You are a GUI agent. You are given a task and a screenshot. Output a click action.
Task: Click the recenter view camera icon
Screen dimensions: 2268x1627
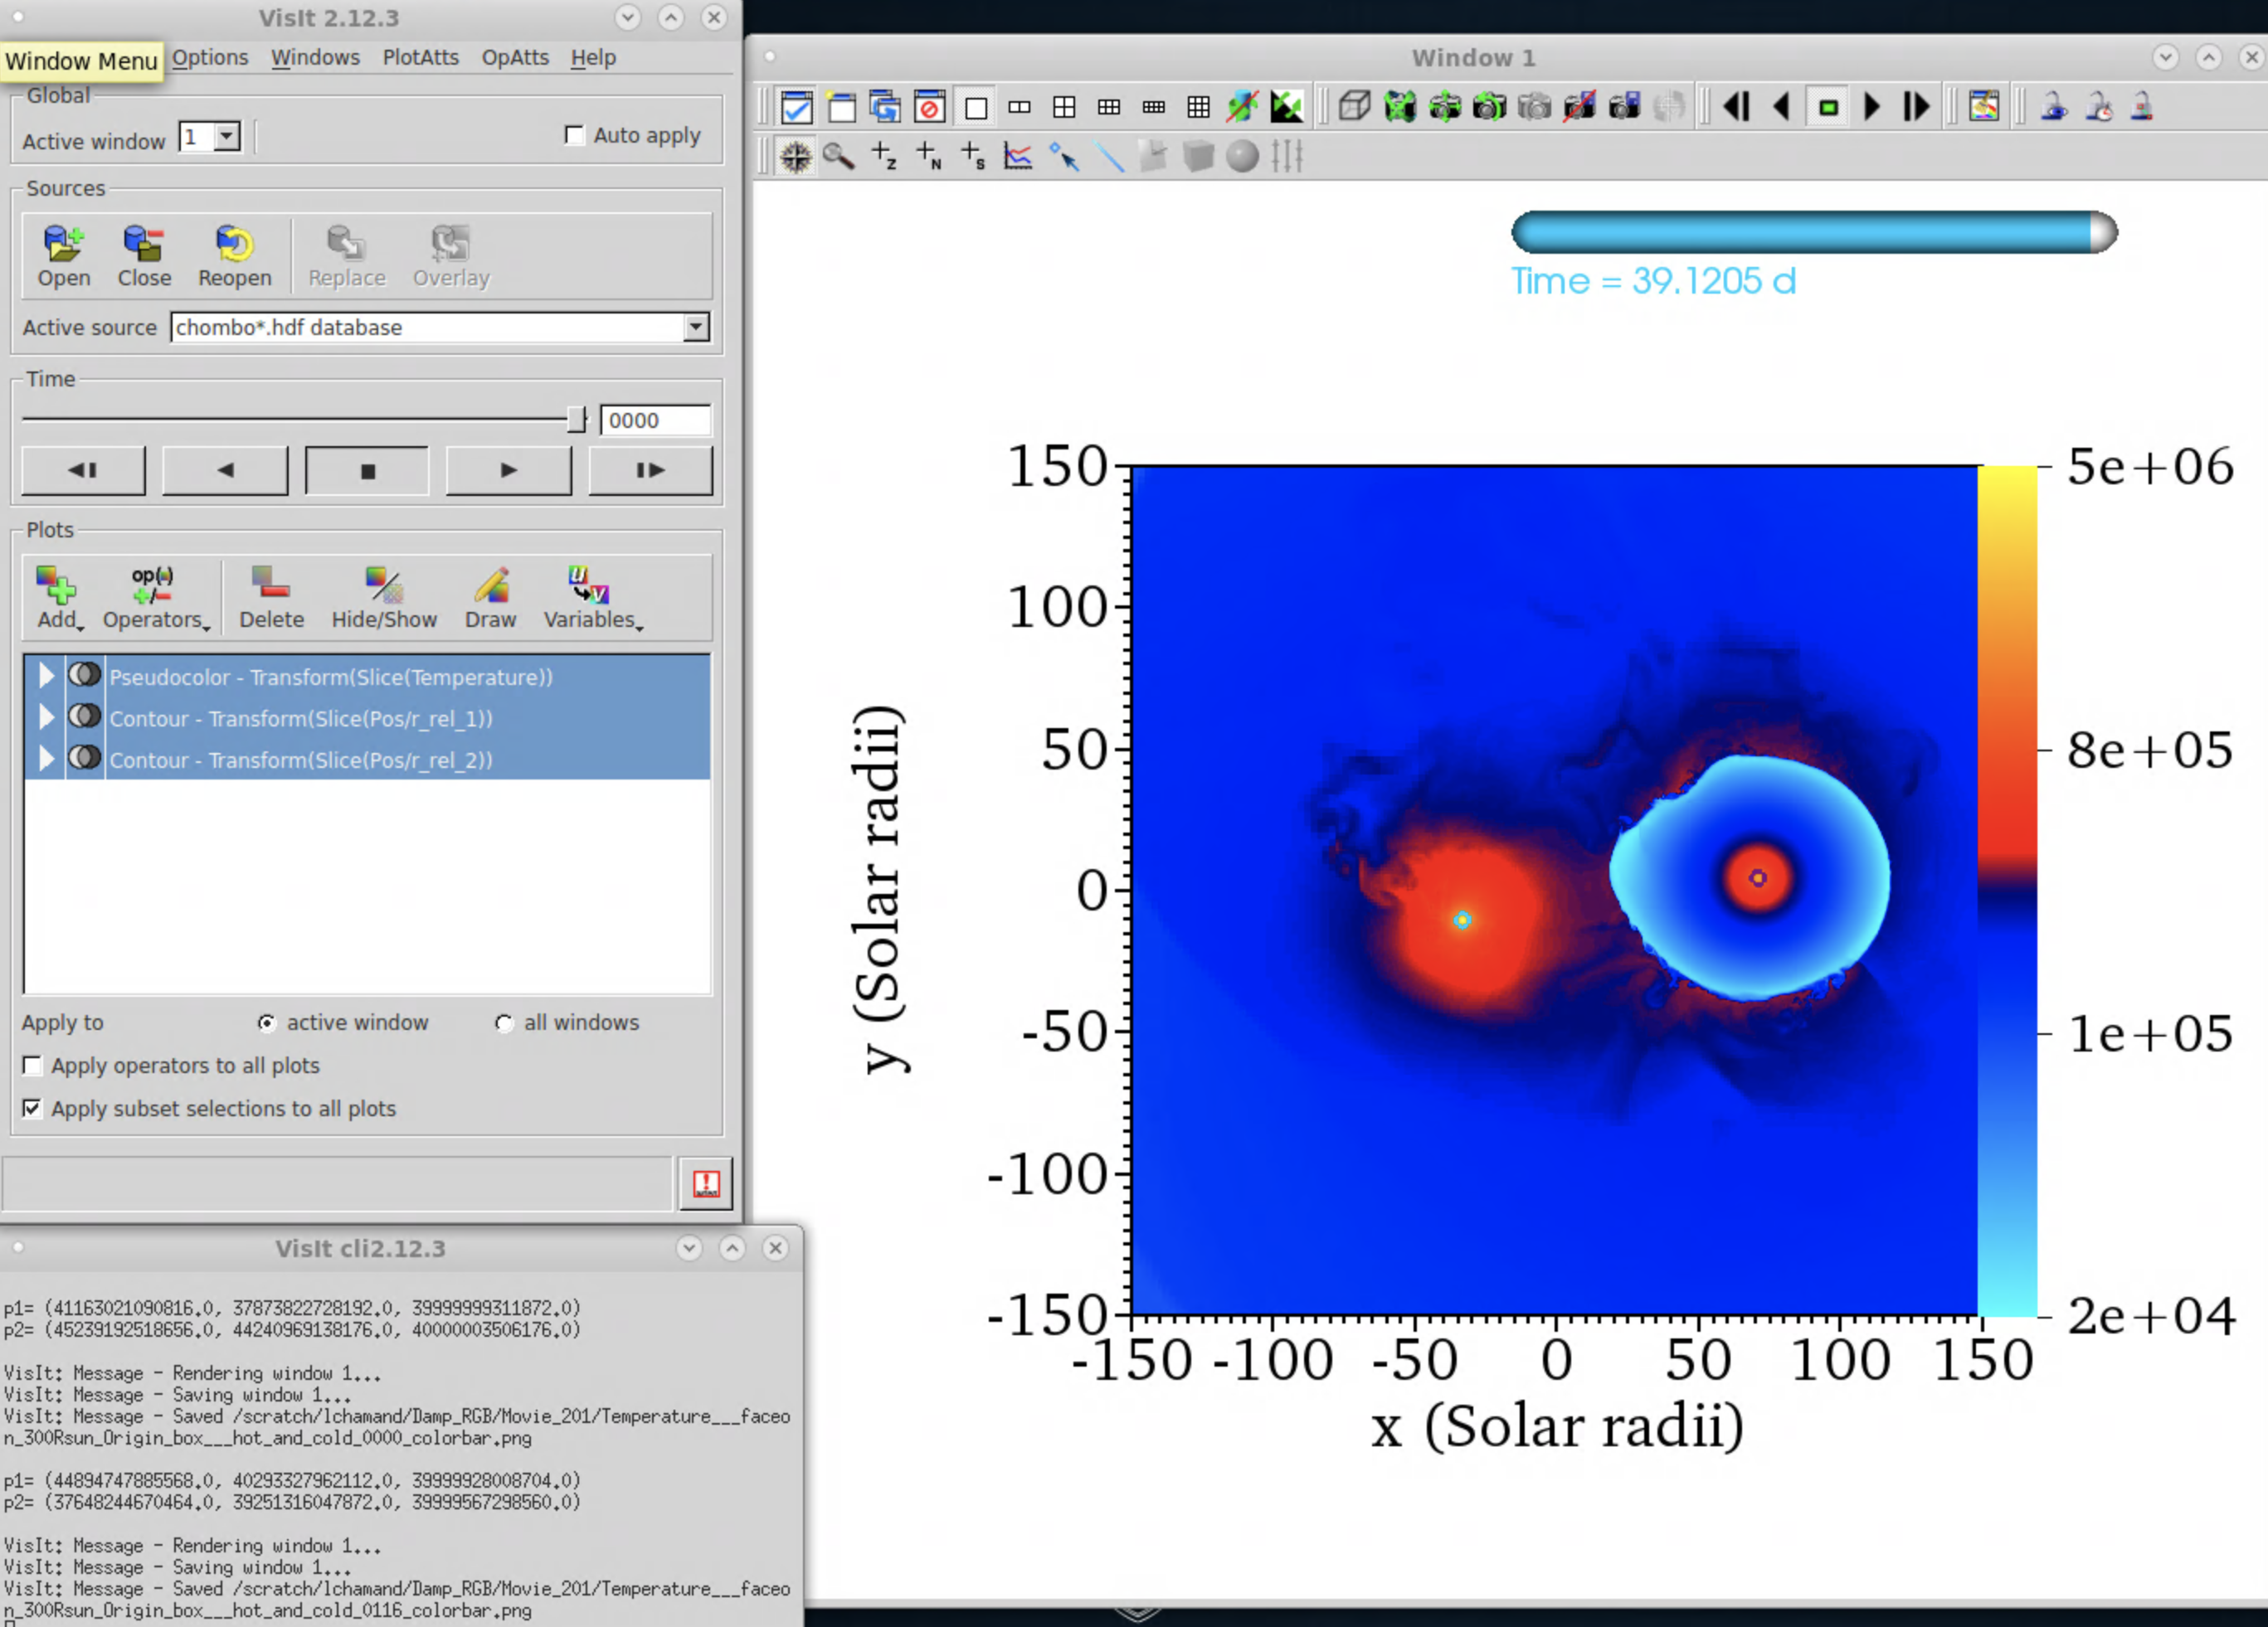click(1444, 106)
